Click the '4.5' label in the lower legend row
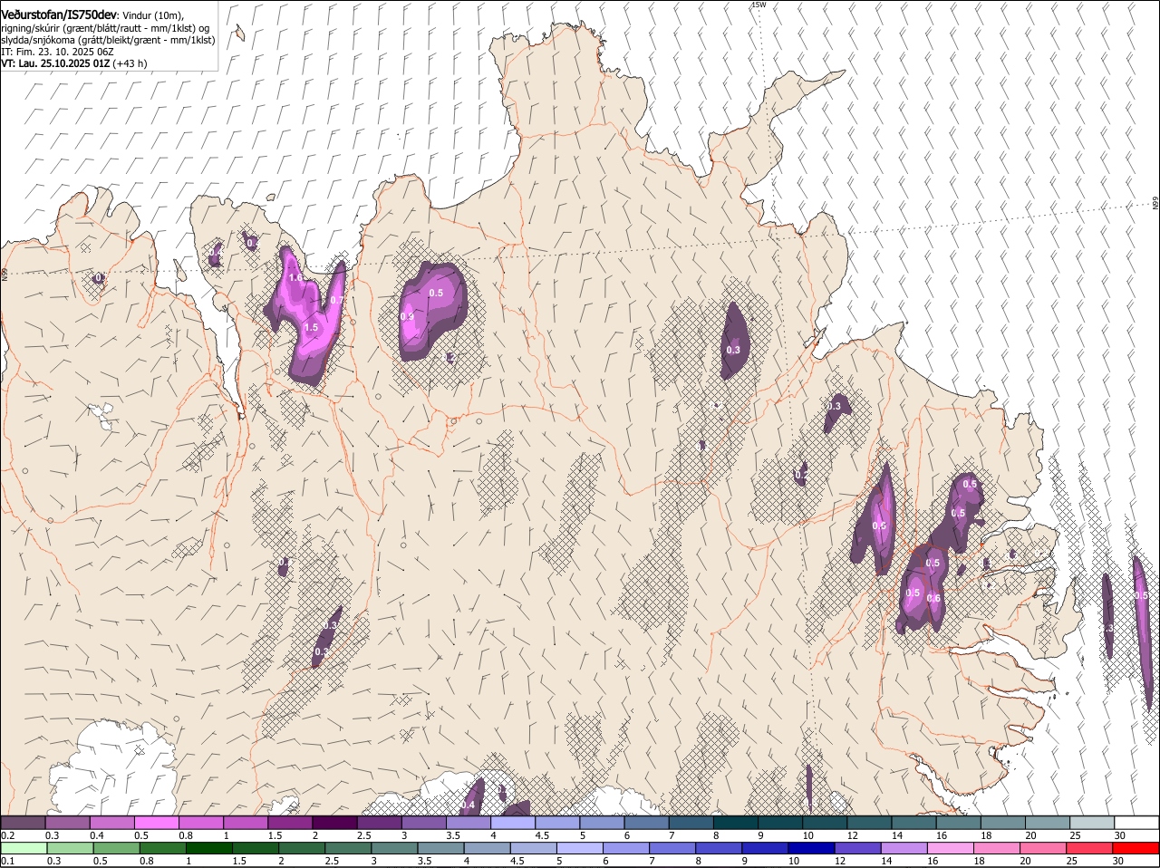Viewport: 1160px width, 868px height. pos(517,861)
